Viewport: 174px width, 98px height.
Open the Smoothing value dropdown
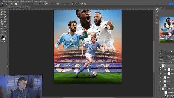[70, 4]
